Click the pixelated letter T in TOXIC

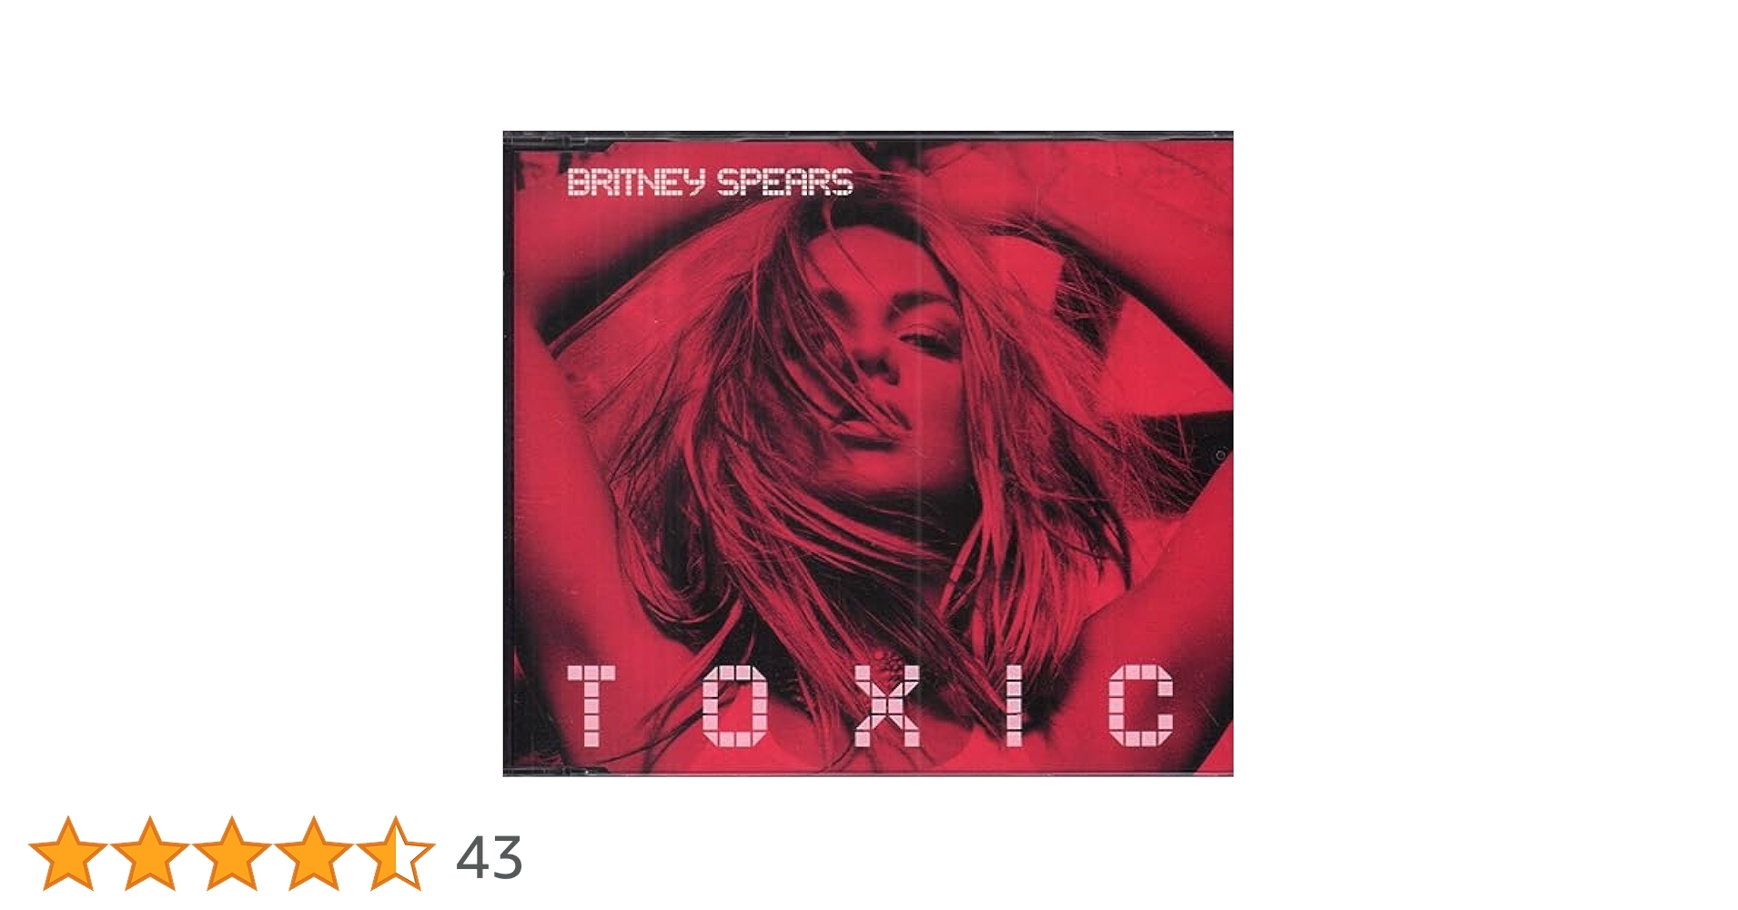[x=591, y=705]
